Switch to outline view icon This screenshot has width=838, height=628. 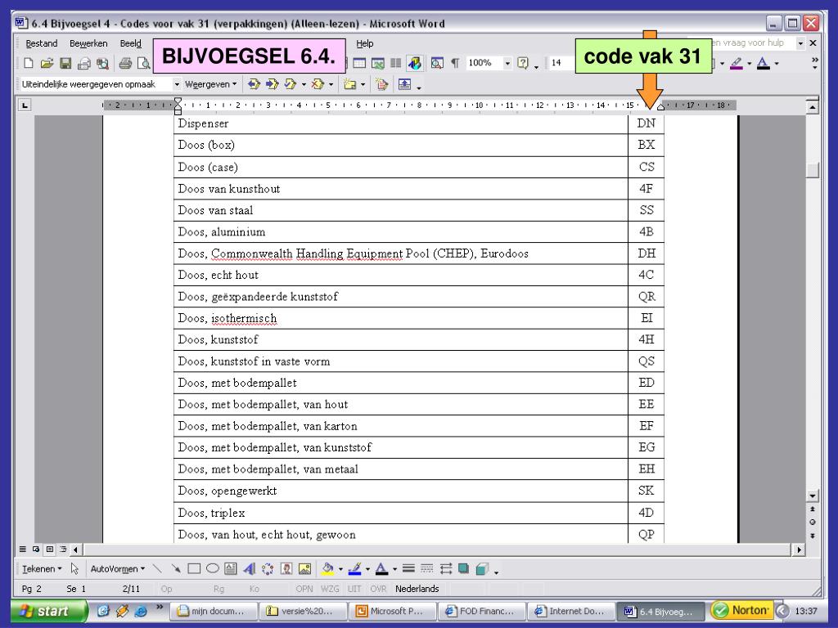pos(63,549)
